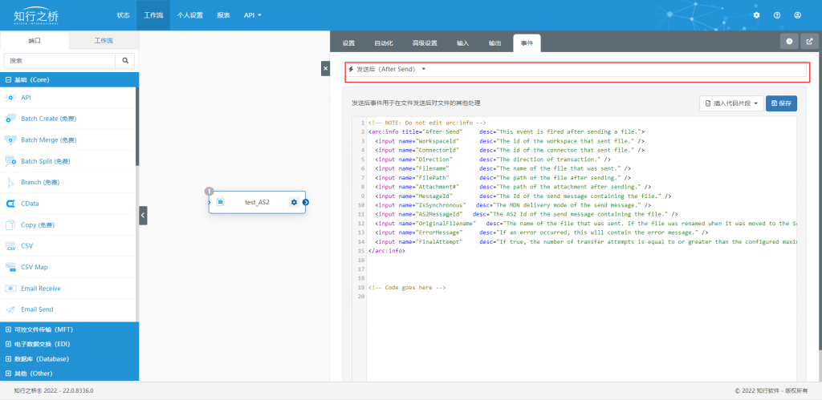Click the search magnifier button
This screenshot has width=822, height=400.
[x=125, y=61]
